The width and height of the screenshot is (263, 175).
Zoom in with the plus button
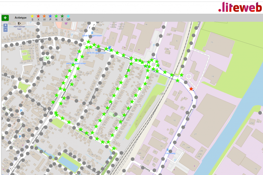(5, 25)
